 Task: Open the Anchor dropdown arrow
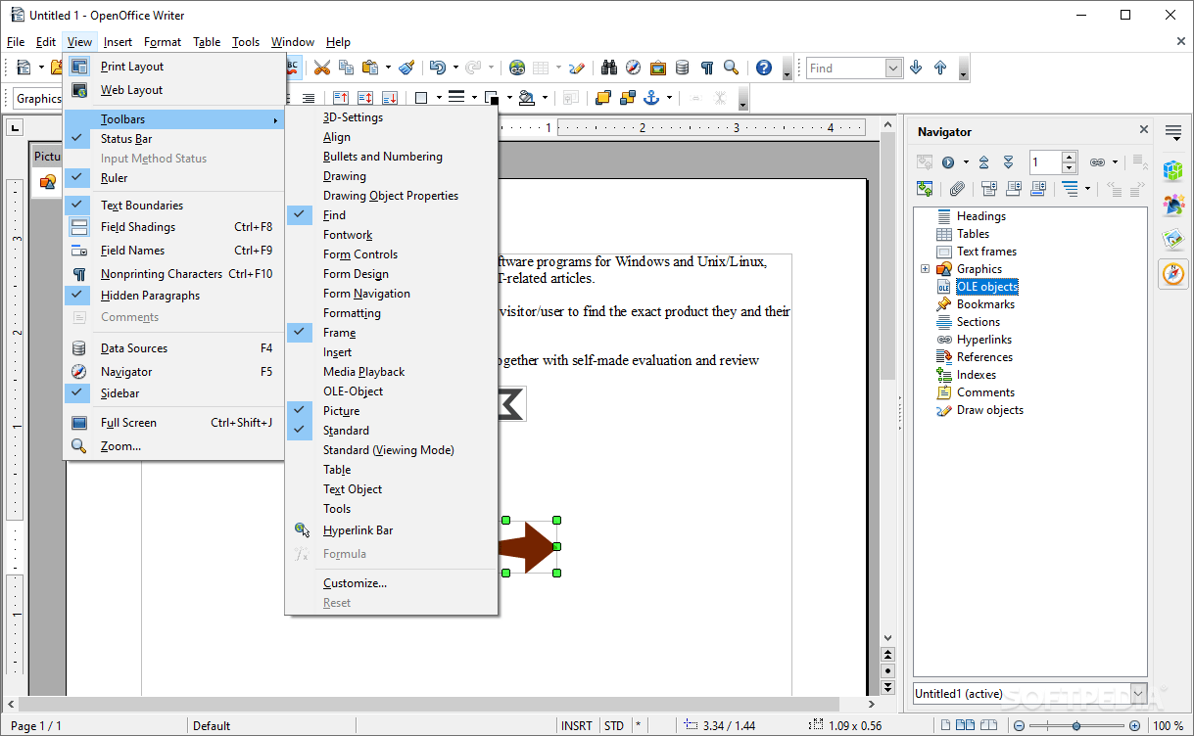[x=669, y=98]
